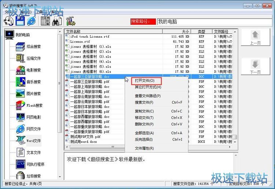This screenshot has width=275, height=189.
Task: Select the 图片搜索 sidebar icon
Action: click(20, 93)
